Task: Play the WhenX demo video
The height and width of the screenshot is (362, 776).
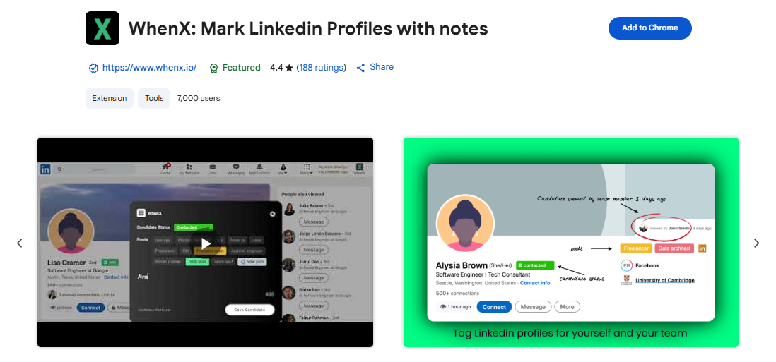Action: coord(206,243)
